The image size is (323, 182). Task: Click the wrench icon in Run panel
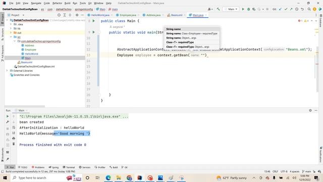(x=8, y=122)
